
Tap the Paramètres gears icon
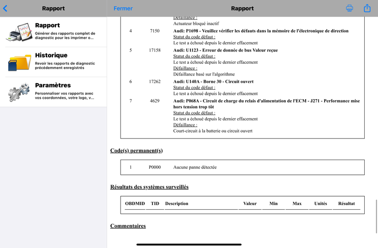pyautogui.click(x=19, y=92)
